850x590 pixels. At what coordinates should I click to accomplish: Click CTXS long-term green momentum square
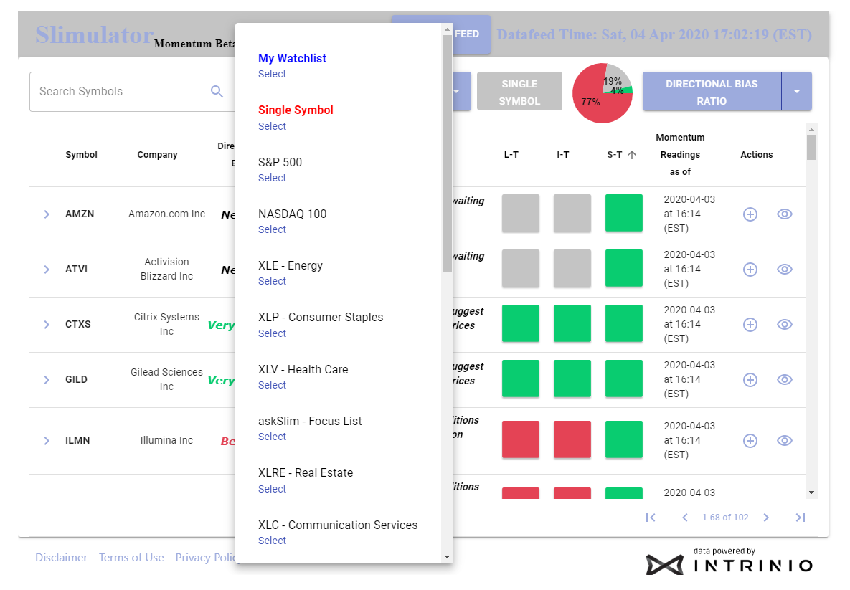[521, 323]
